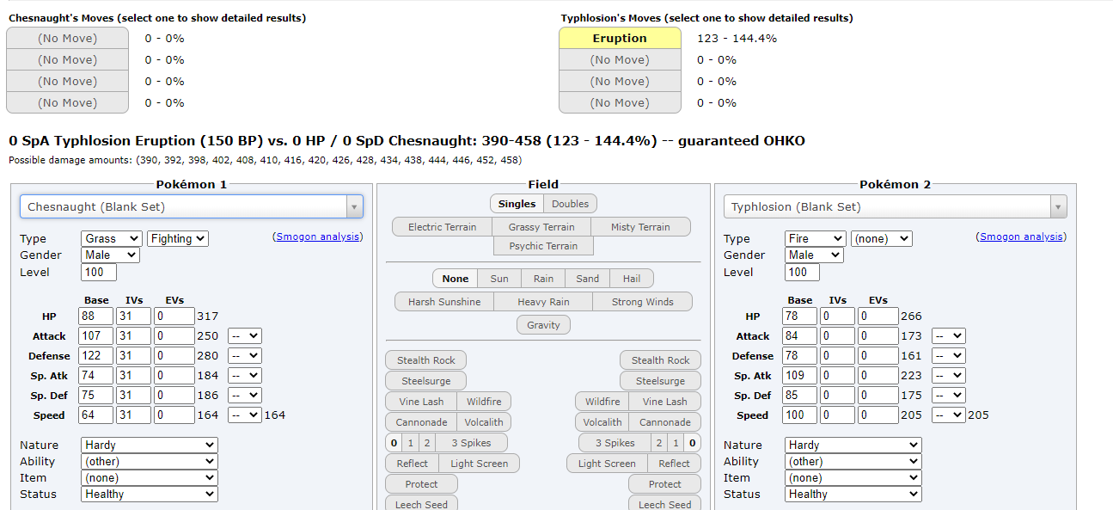Toggle Wildfire on Typhlosion's side

(602, 402)
